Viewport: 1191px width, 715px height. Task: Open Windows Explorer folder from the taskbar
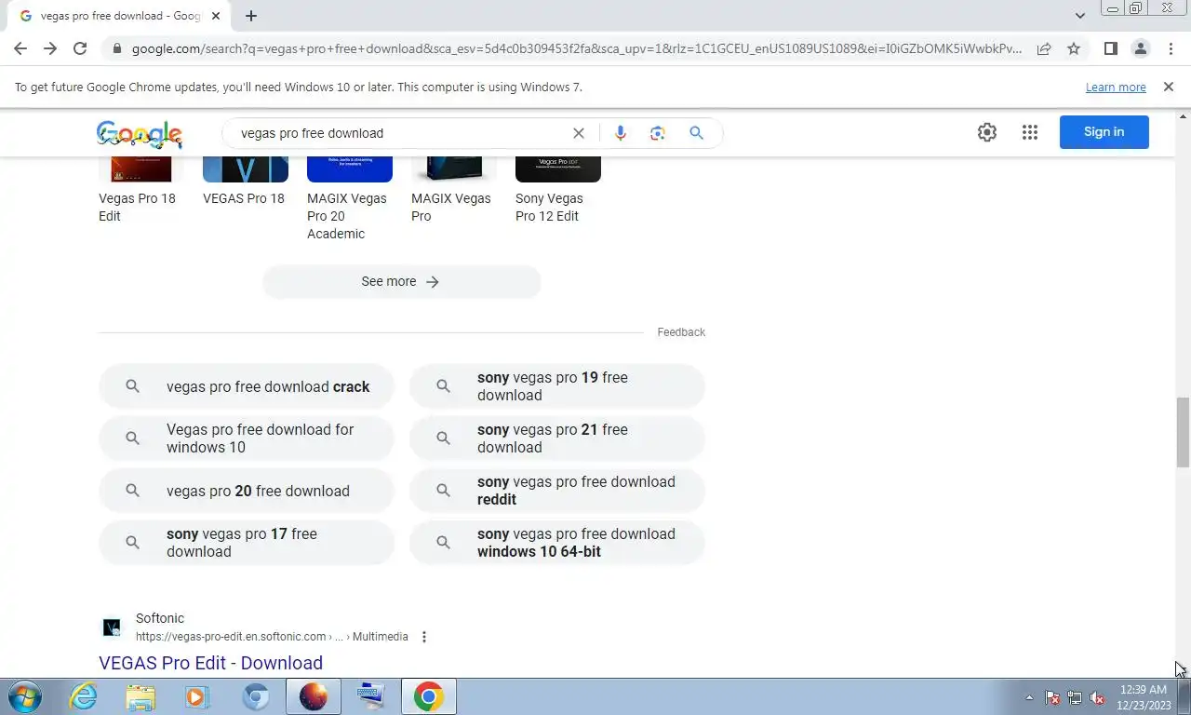[x=141, y=696]
